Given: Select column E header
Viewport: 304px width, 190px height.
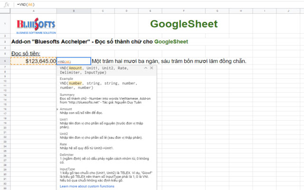Looking at the screenshot, I should click(x=150, y=11).
